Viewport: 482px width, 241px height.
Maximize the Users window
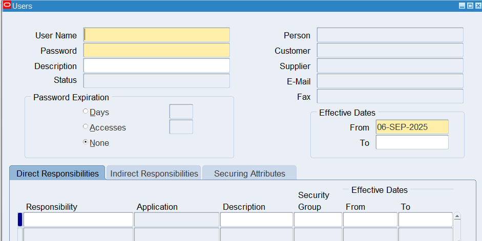470,6
